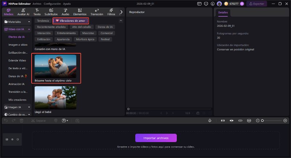Select the Tendencia category tag
This screenshot has width=291, height=158.
click(x=43, y=21)
